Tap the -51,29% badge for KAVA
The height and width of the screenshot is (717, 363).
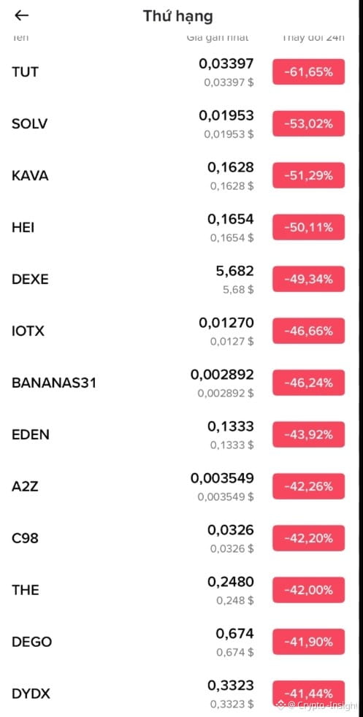point(309,175)
